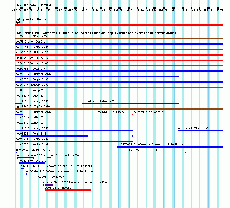Click the 49225k ruler position label
The image size is (230, 208).
pyautogui.click(x=219, y=10)
